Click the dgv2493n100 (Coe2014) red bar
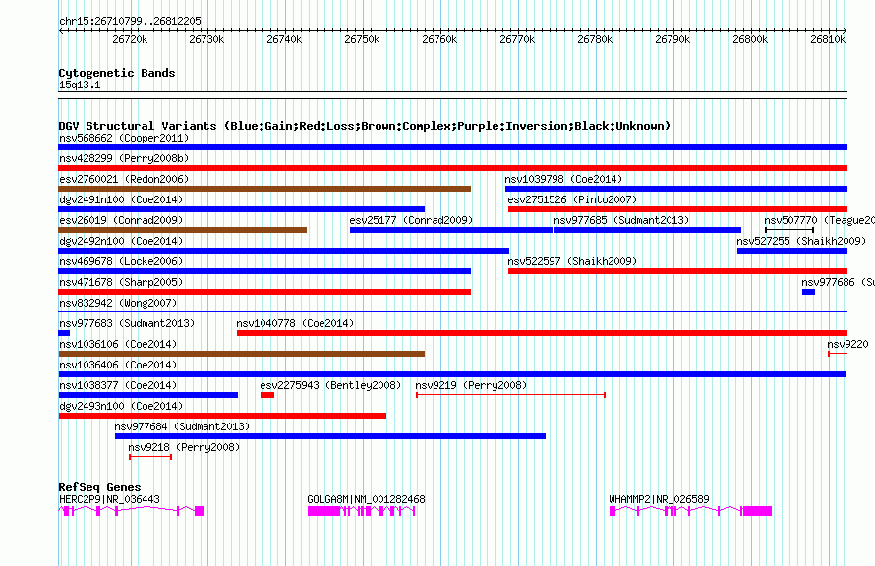Screen dimensions: 875x566 (222, 416)
